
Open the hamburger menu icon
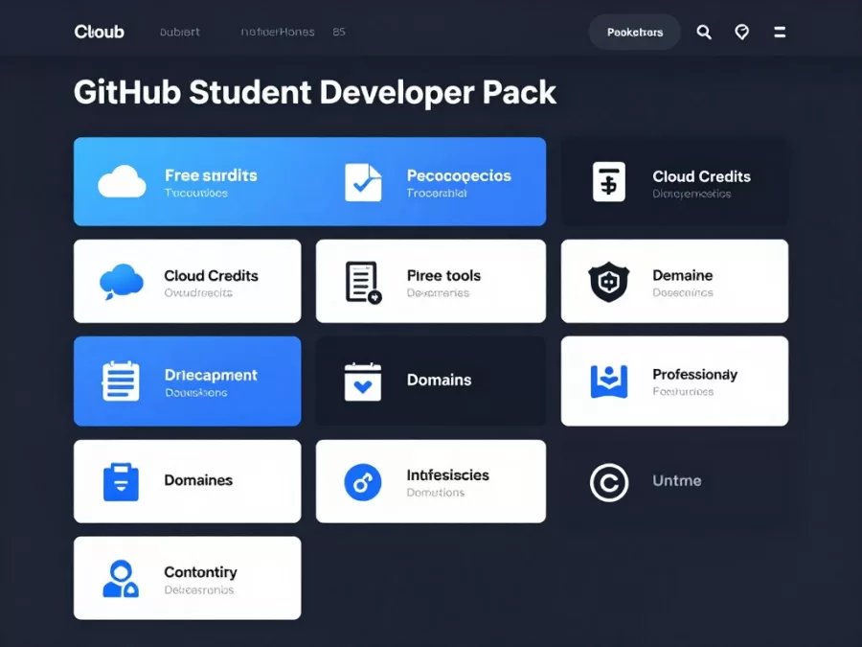(x=780, y=32)
